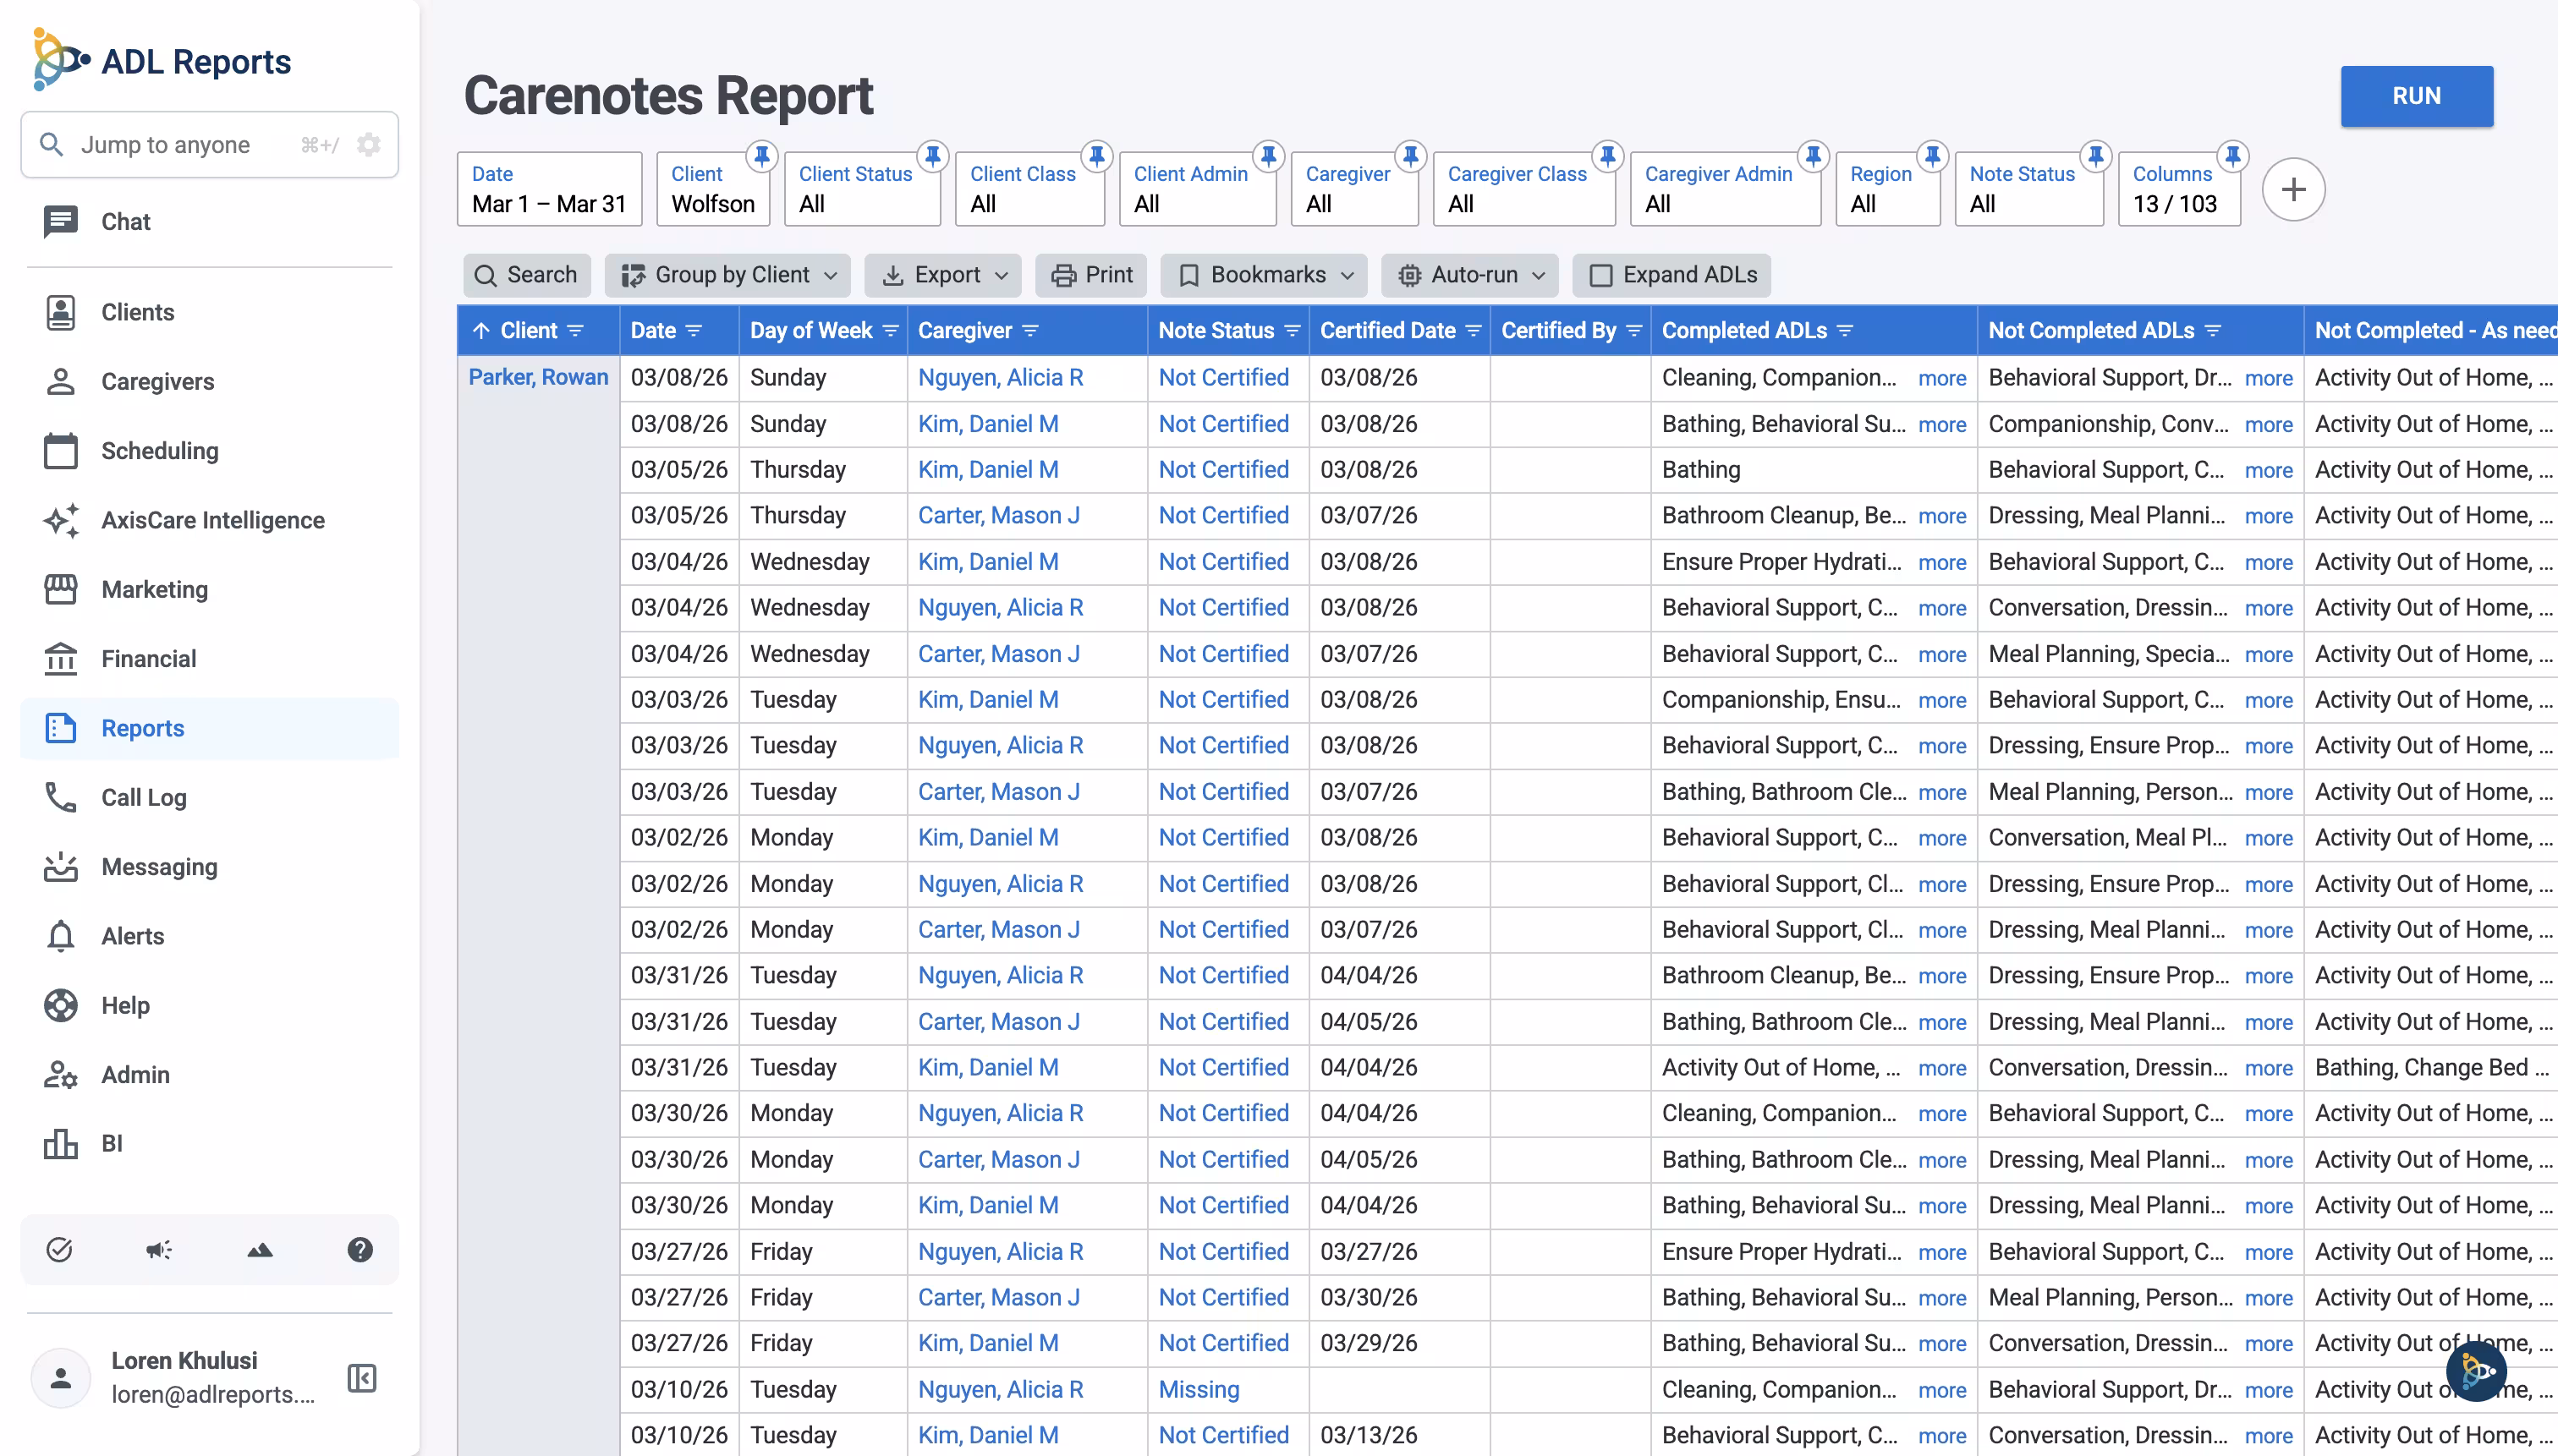Sort by Client ascending arrow
2558x1456 pixels.
tap(481, 331)
